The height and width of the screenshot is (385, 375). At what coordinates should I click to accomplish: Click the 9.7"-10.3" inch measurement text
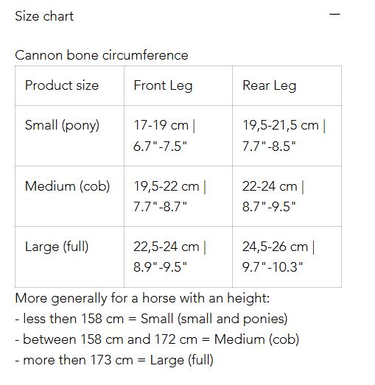coord(273,267)
